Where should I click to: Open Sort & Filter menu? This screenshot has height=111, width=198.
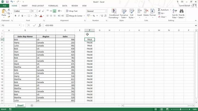(x=175, y=14)
